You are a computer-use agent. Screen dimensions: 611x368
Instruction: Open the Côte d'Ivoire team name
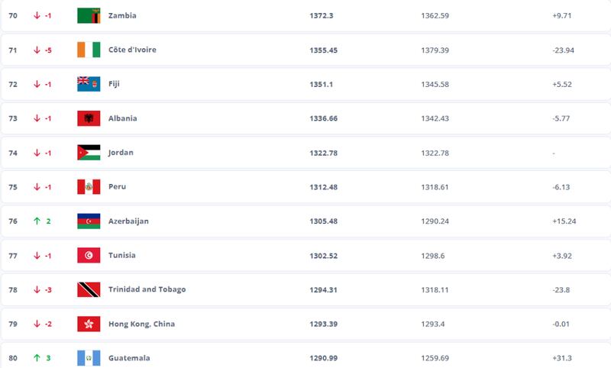tap(132, 50)
